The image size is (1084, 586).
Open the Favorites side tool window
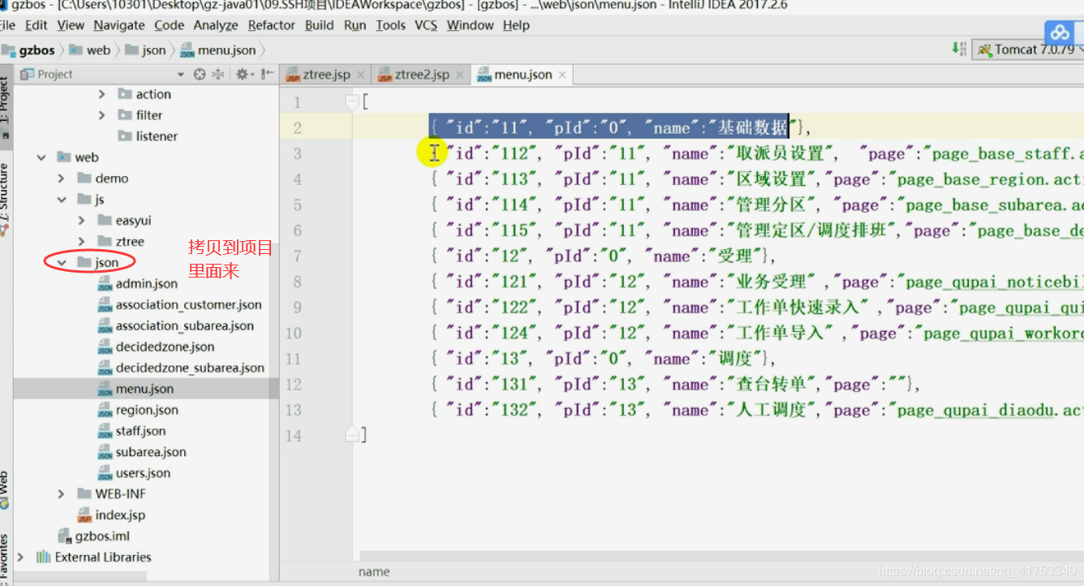point(5,560)
